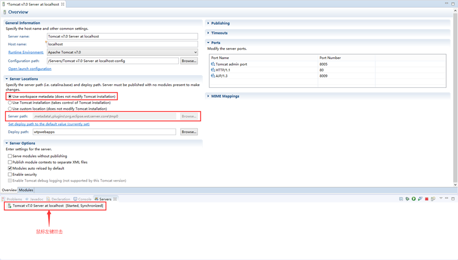This screenshot has width=458, height=260.
Task: Click the Tomcat server icon in Servers list
Action: [9, 206]
